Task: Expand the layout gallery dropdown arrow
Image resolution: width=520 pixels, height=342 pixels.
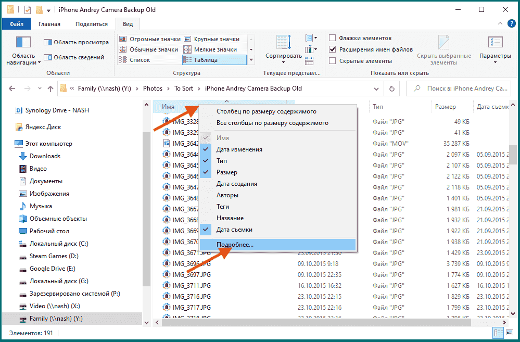Action: (x=251, y=60)
